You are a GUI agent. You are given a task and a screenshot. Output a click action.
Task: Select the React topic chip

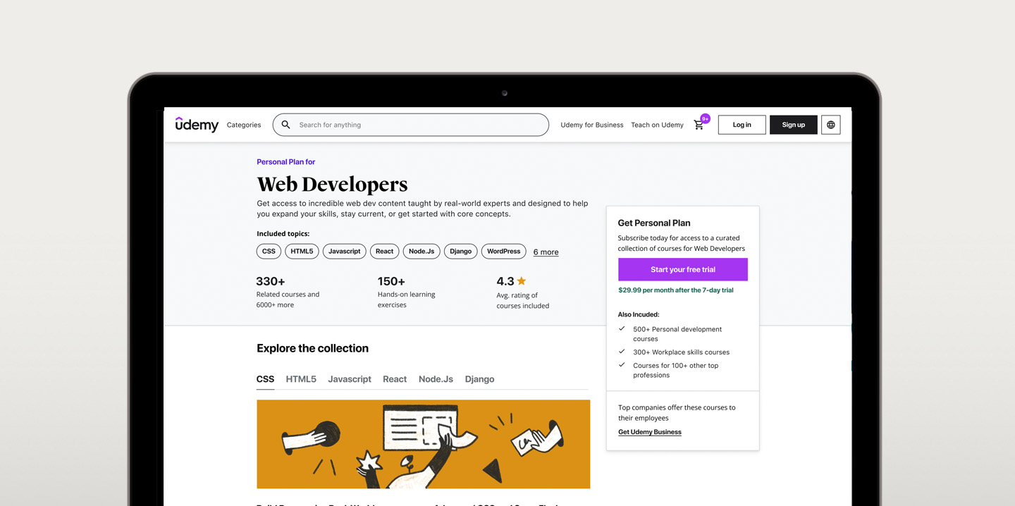click(x=385, y=252)
